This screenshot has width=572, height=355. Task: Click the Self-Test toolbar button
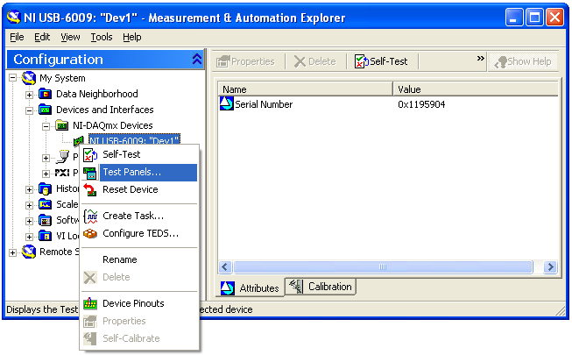point(381,61)
